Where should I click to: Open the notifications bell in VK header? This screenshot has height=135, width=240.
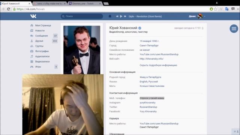coord(110,16)
